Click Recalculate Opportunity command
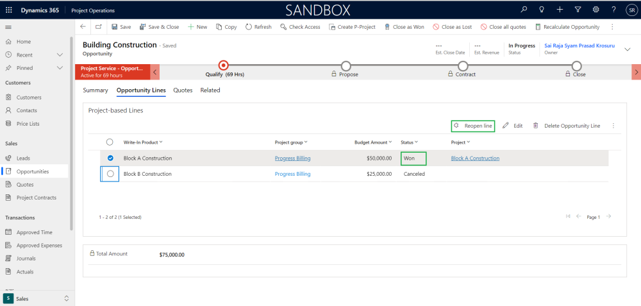Image resolution: width=641 pixels, height=306 pixels. pyautogui.click(x=567, y=27)
